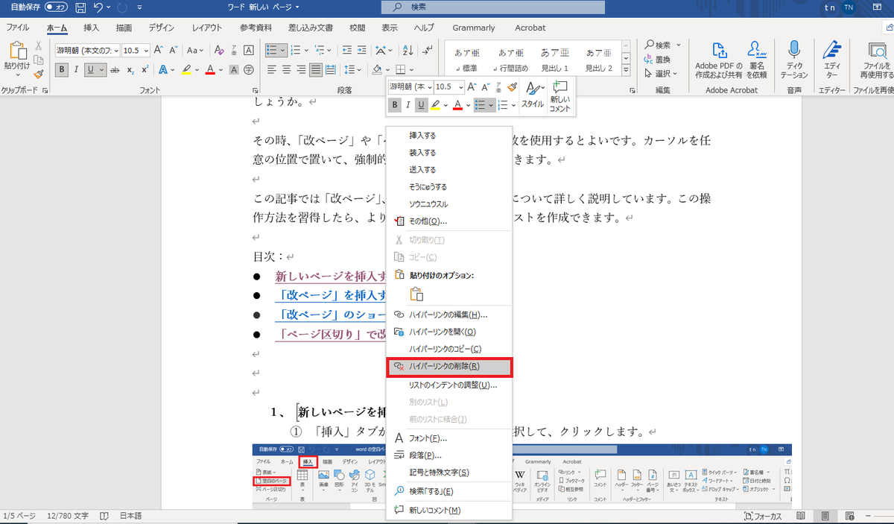Open the ribbon font name dropdown

pos(115,51)
